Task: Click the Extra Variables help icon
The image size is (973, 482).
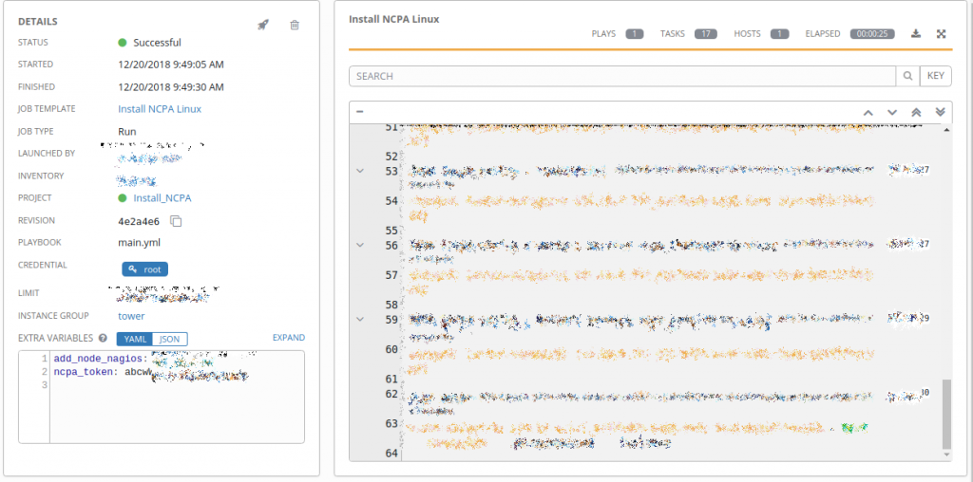Action: pos(103,338)
